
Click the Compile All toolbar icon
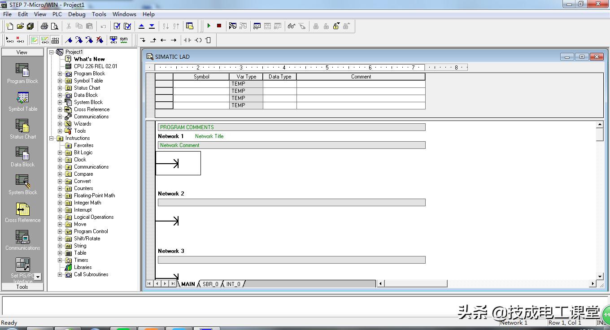pyautogui.click(x=127, y=26)
